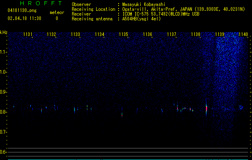Click the large red echo after 1138
The image size is (252, 160).
[206, 108]
